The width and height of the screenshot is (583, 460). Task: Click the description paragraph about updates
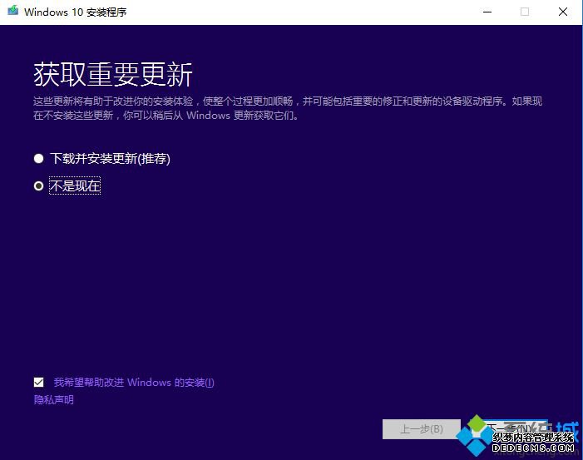pyautogui.click(x=288, y=108)
